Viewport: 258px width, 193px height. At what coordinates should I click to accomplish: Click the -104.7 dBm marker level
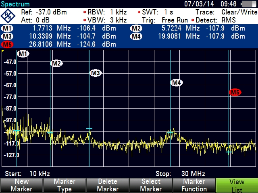(x=97, y=36)
